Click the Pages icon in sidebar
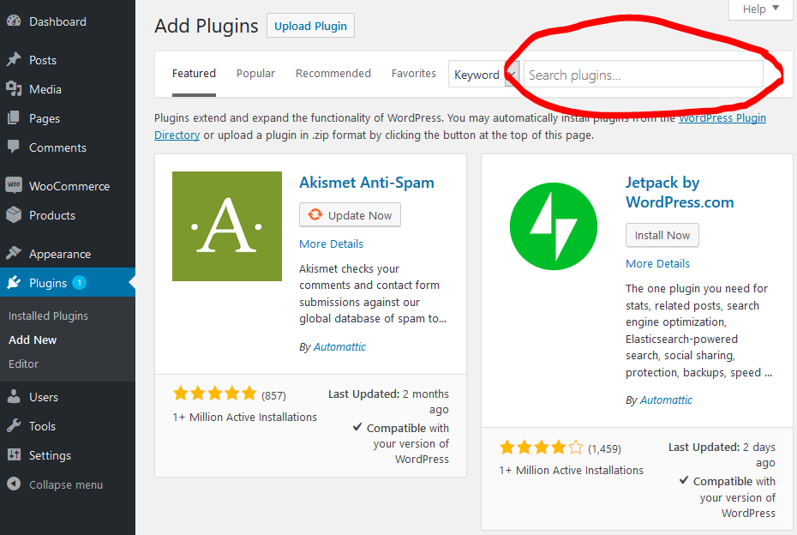Viewport: 797px width, 535px height. click(14, 118)
